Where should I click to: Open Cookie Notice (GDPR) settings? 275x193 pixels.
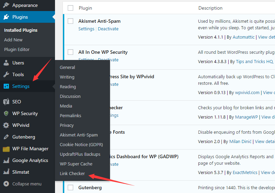click(x=81, y=144)
